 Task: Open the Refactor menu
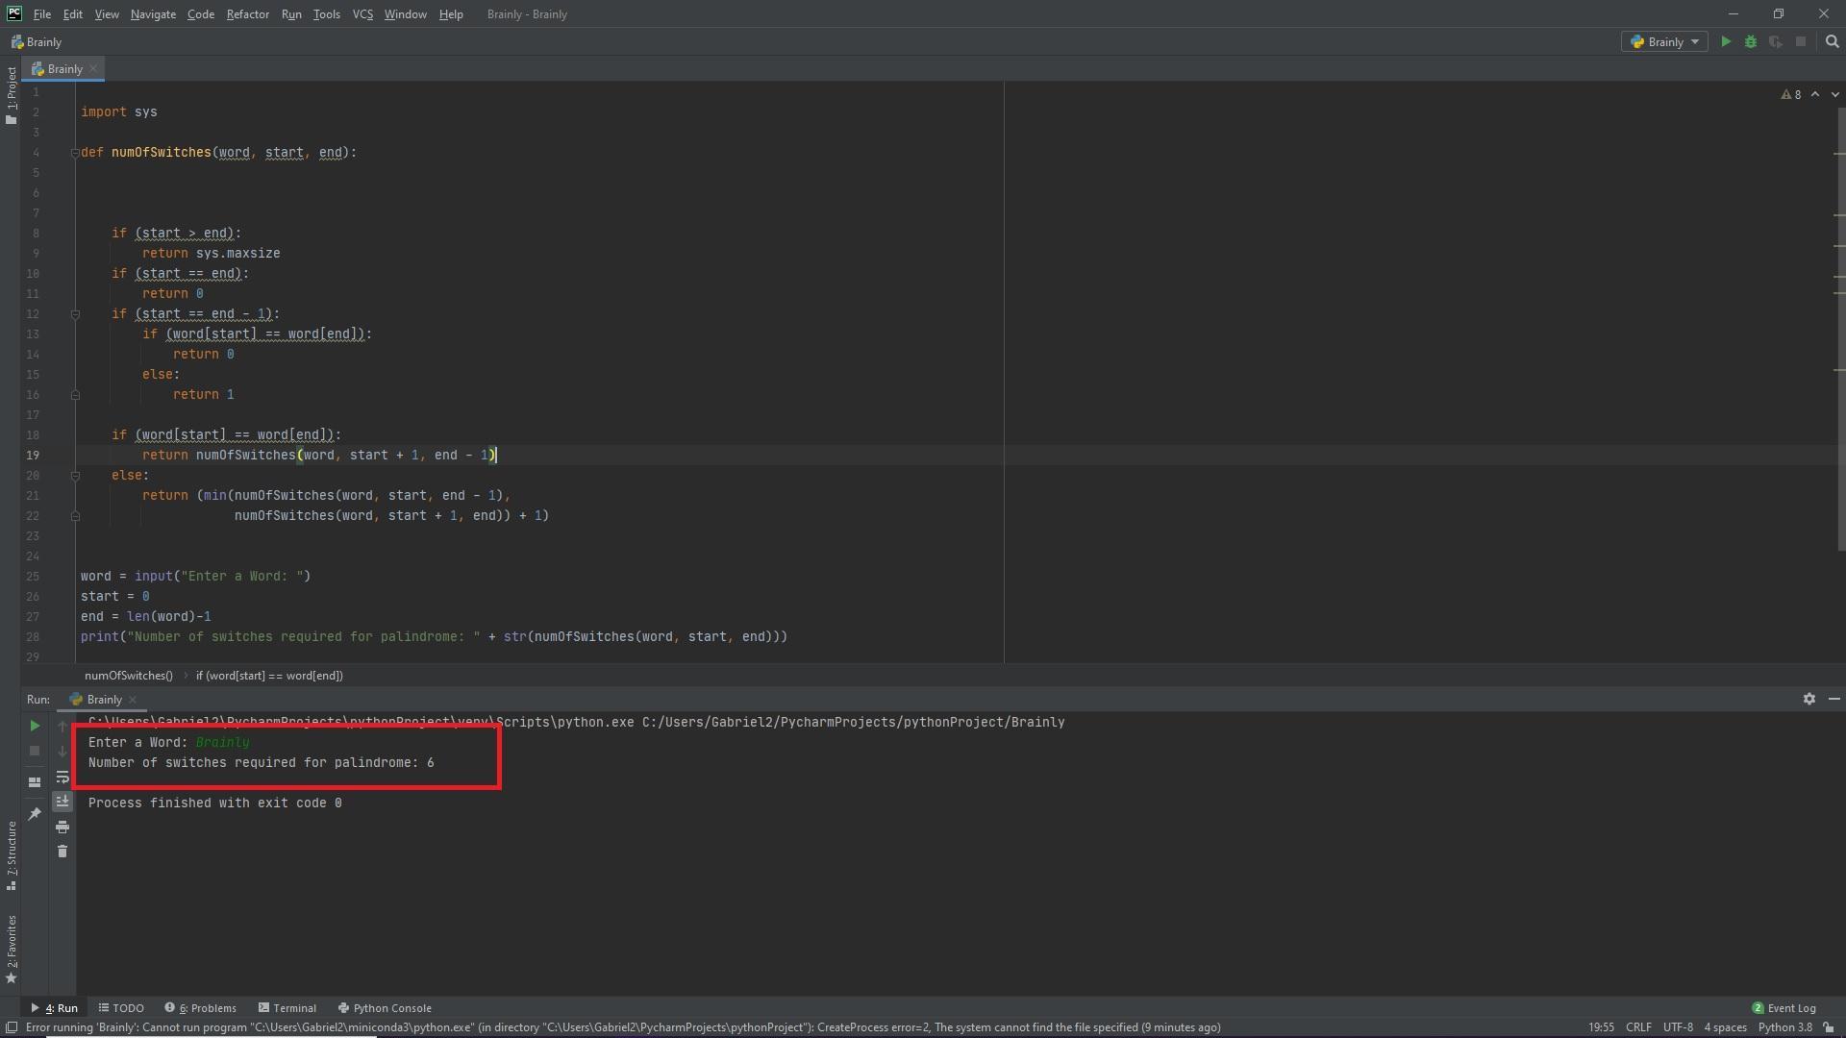click(x=247, y=14)
